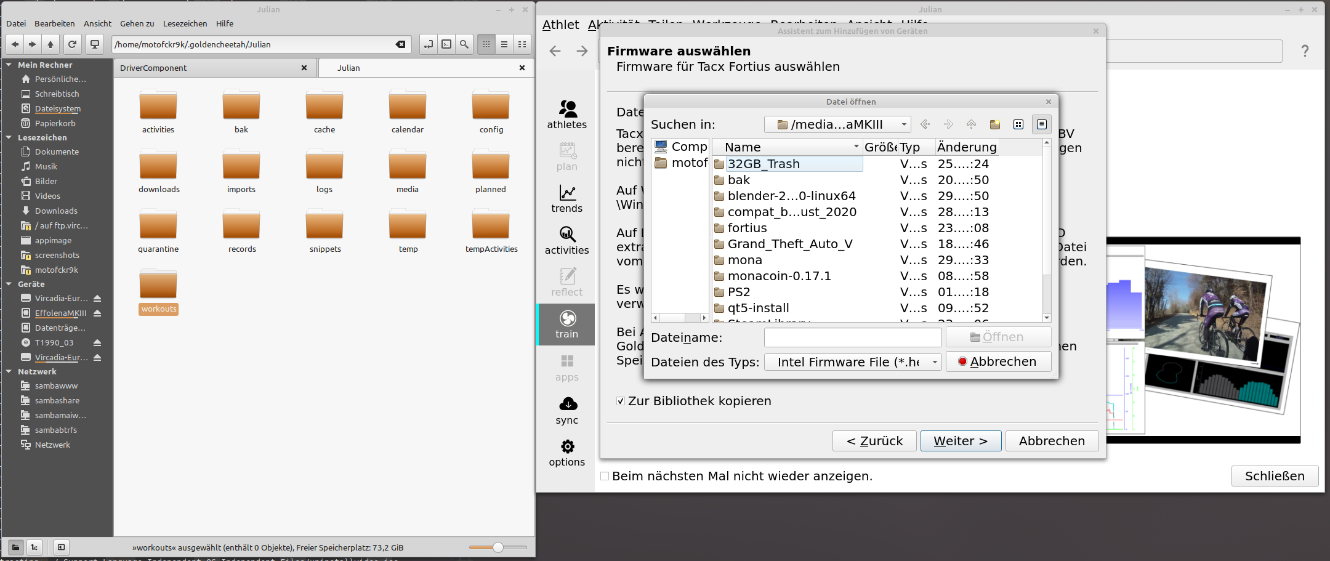Select the train view icon
The image size is (1330, 561).
(566, 325)
